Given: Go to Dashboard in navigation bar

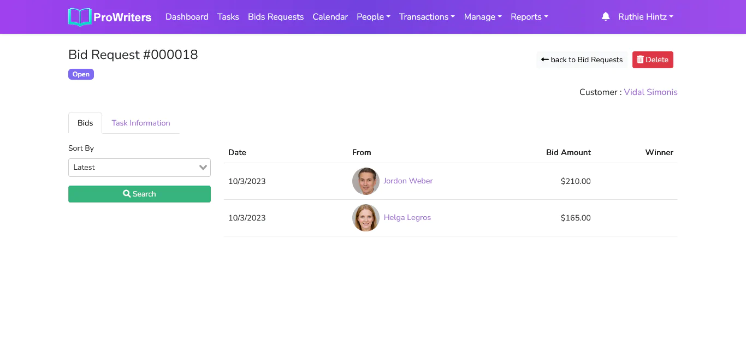Looking at the screenshot, I should pos(187,17).
